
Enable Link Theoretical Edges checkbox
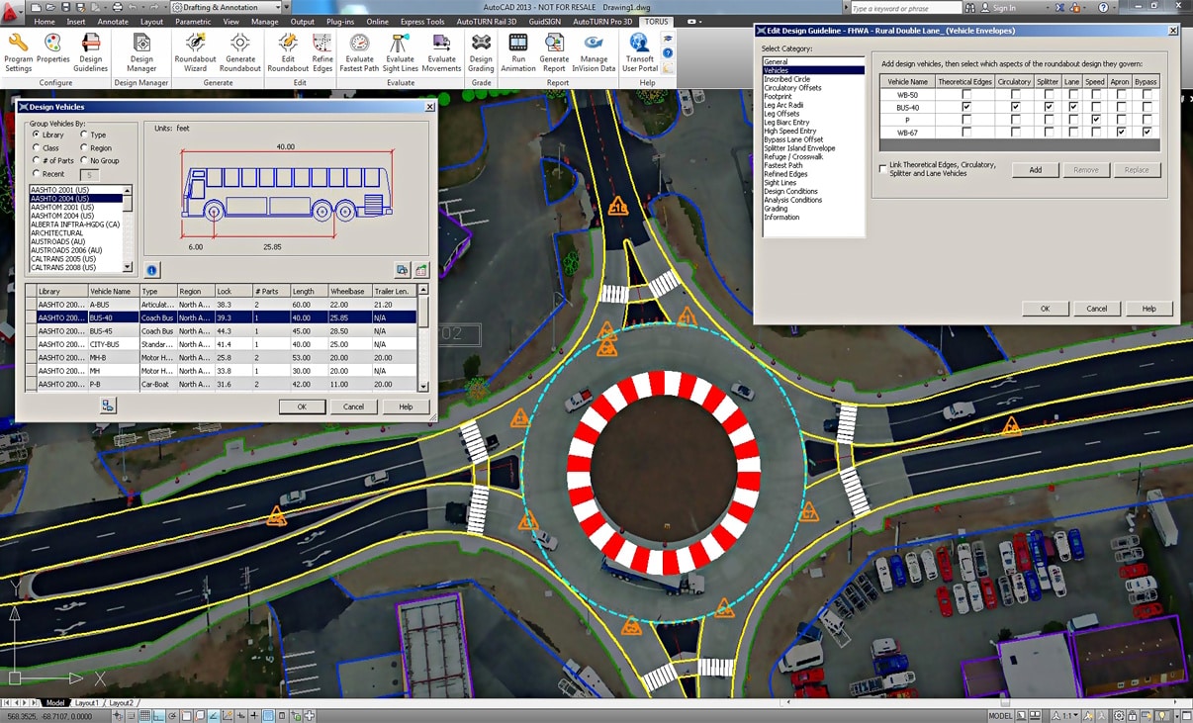pos(883,169)
